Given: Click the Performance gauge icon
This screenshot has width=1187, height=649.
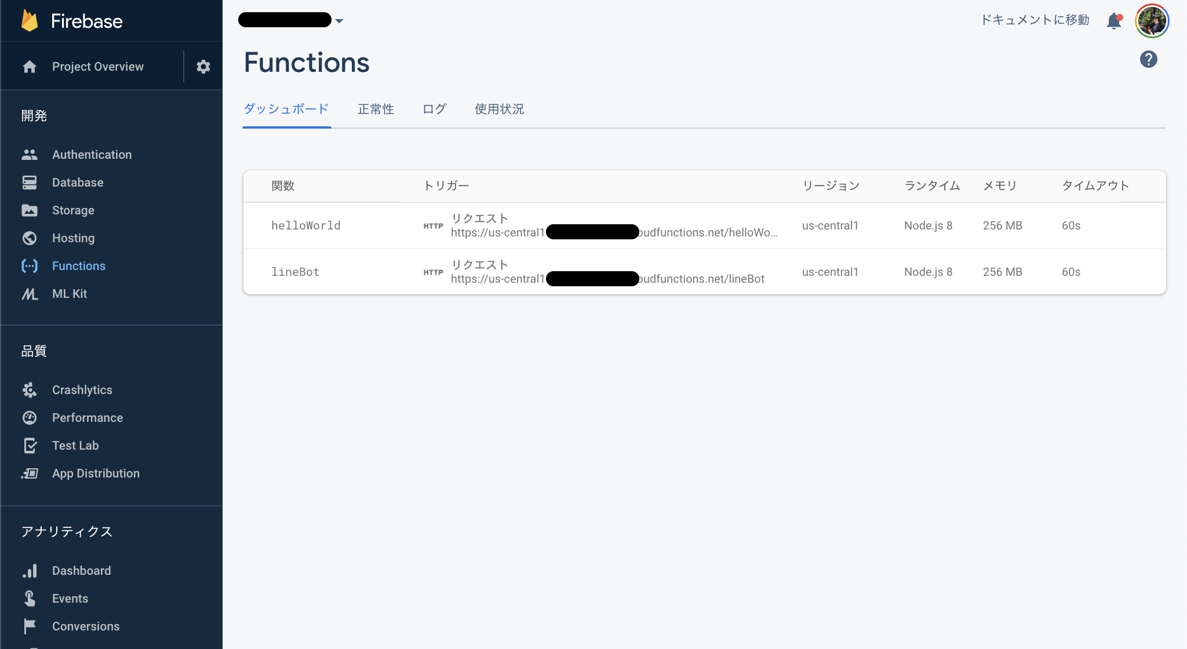Looking at the screenshot, I should click(30, 418).
